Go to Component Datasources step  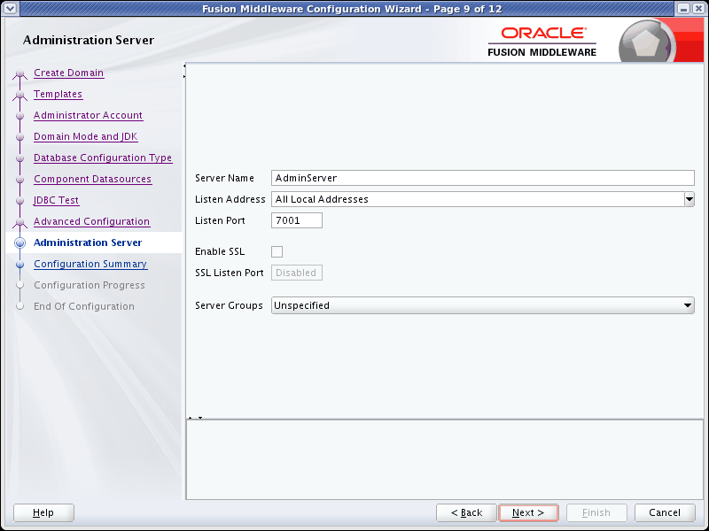(x=93, y=179)
